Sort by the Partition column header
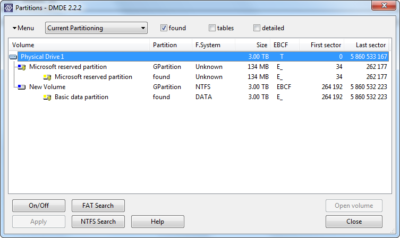The width and height of the screenshot is (400, 238). (x=171, y=45)
